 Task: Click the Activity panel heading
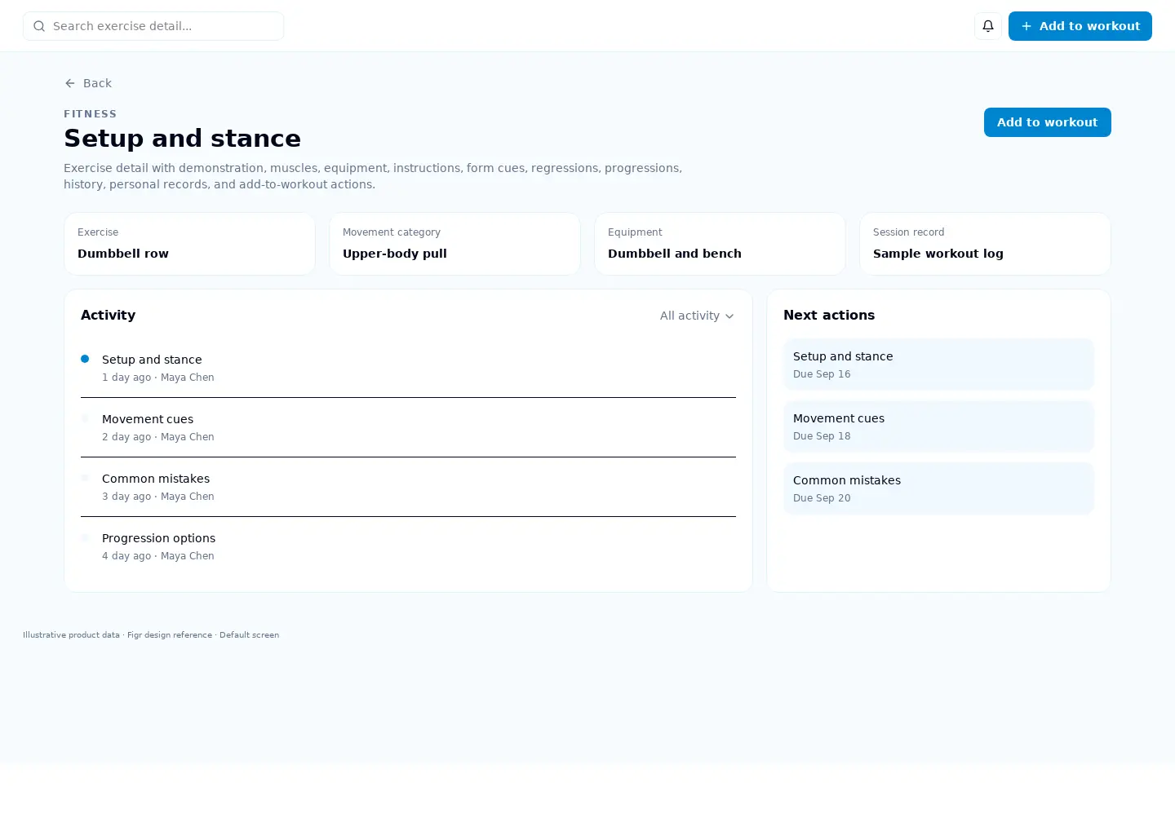[108, 315]
